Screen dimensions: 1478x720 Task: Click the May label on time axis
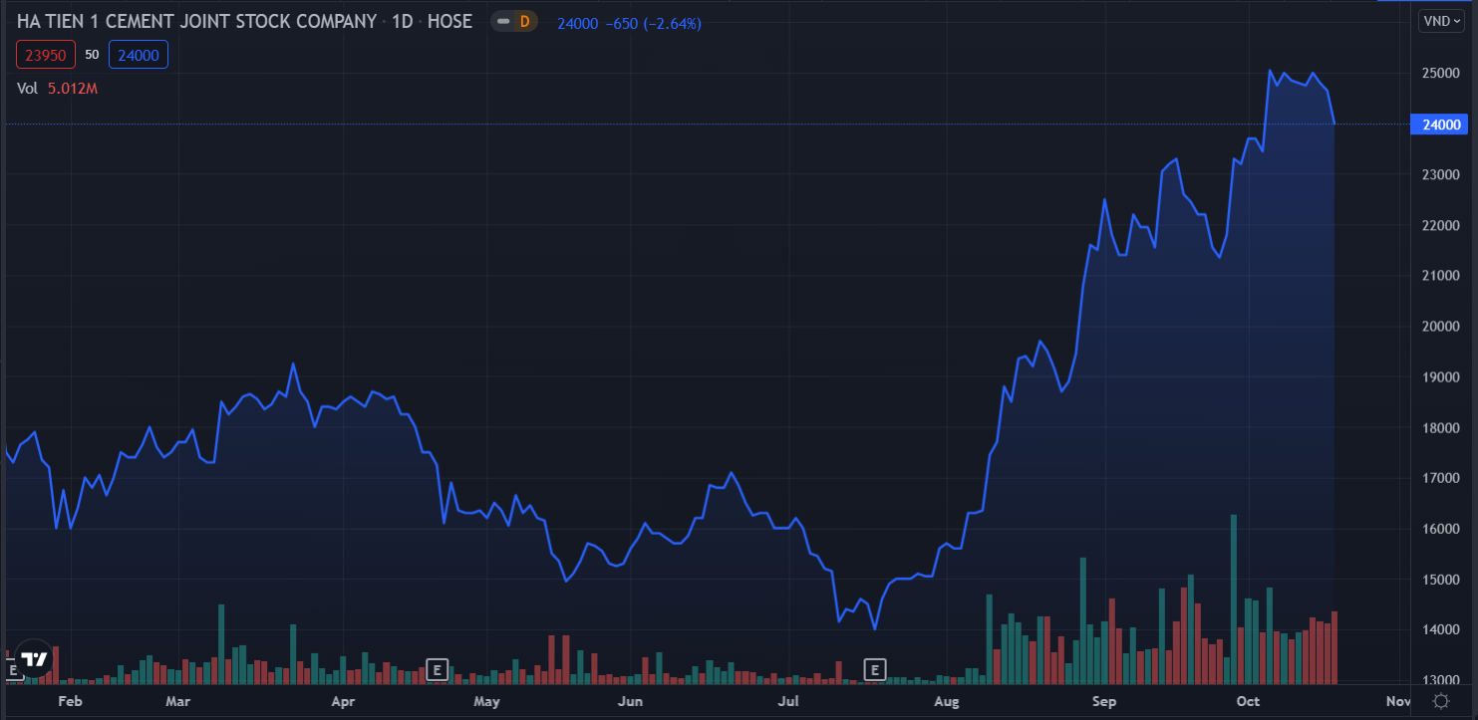tap(487, 701)
